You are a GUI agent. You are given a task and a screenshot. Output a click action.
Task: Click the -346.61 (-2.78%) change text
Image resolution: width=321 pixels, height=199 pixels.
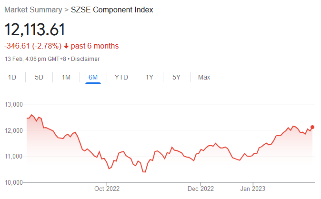pos(33,46)
